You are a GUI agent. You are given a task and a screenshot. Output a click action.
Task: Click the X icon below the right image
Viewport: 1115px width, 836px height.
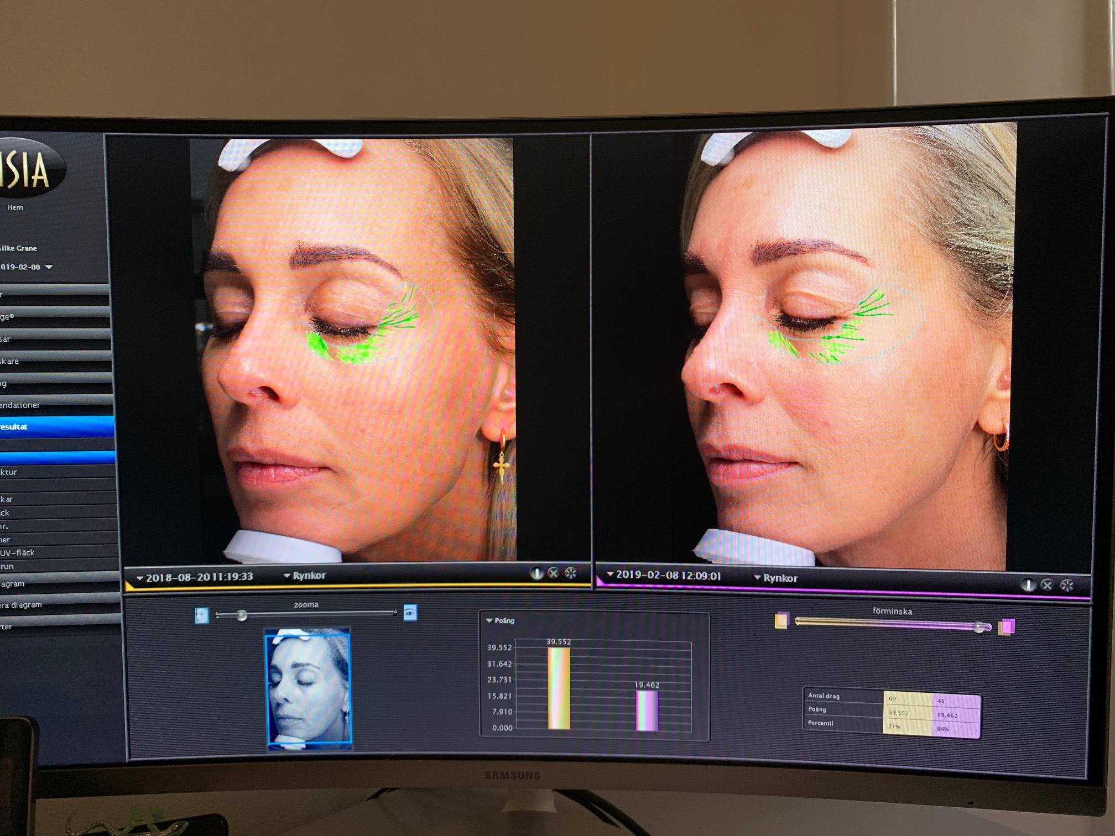pyautogui.click(x=1046, y=584)
